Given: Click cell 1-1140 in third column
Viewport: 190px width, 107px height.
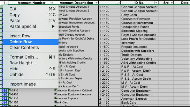Looking at the screenshot, I should [x=110, y=15].
